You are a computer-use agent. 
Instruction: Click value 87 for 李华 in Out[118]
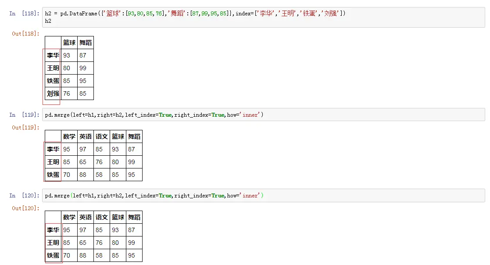85,55
